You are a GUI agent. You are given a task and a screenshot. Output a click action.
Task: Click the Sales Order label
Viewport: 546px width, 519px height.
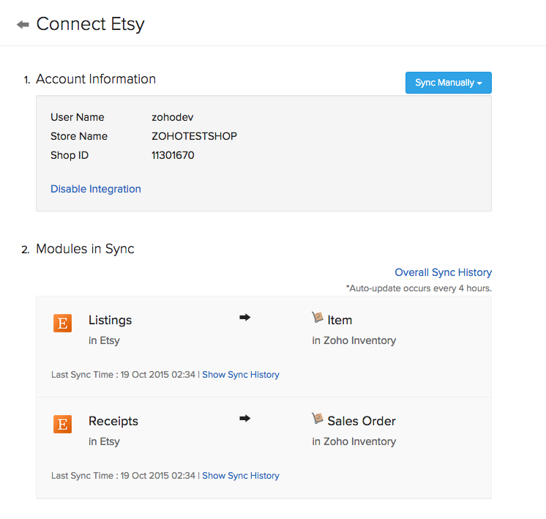tap(362, 421)
